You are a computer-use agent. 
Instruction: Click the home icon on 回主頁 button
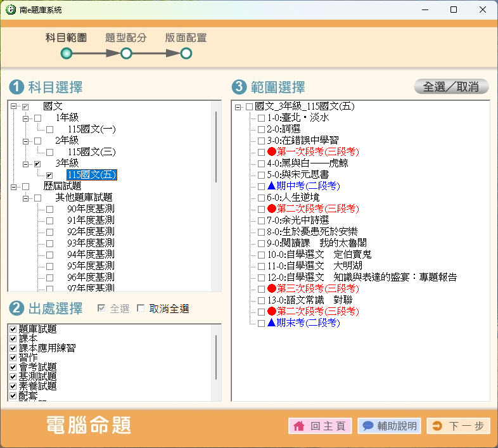point(299,426)
